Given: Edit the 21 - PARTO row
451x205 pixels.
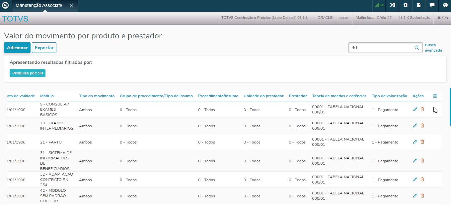Looking at the screenshot, I should click(415, 142).
